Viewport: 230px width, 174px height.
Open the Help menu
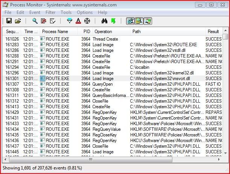click(x=102, y=12)
